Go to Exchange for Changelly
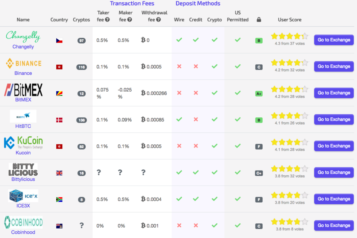This screenshot has width=357, height=238. (x=334, y=40)
